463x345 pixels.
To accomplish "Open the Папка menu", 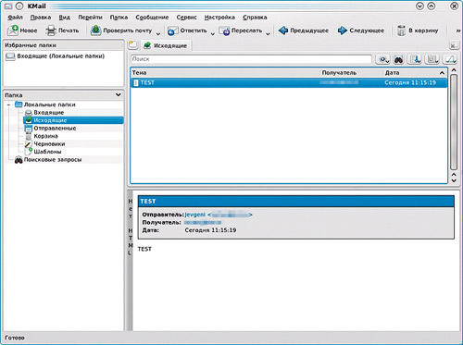I will pyautogui.click(x=119, y=18).
